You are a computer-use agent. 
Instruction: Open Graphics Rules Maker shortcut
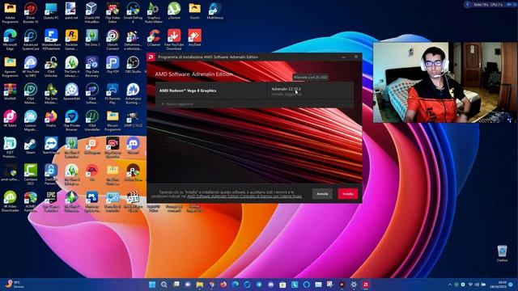pos(154,13)
